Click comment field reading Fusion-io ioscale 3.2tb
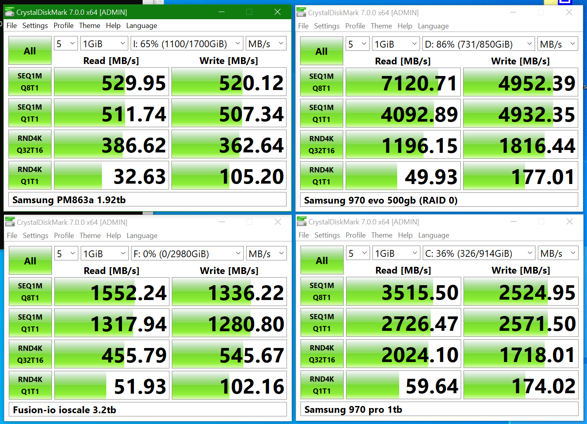587x424 pixels. [148, 410]
